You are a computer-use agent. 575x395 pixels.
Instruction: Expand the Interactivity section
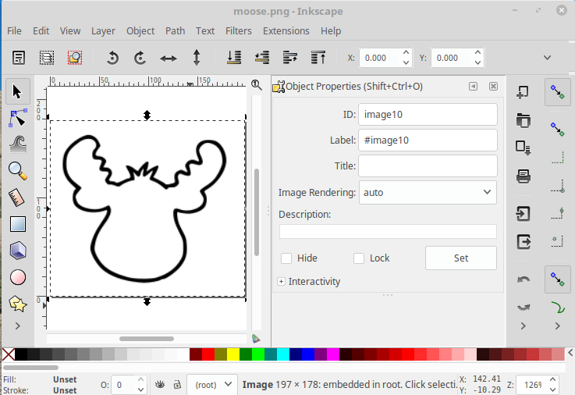[x=282, y=281]
